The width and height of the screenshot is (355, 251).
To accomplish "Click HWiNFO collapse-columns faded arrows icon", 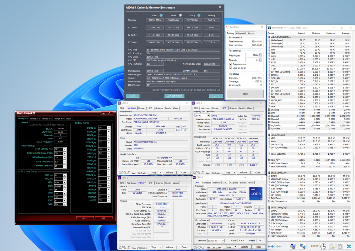I will click(x=279, y=246).
